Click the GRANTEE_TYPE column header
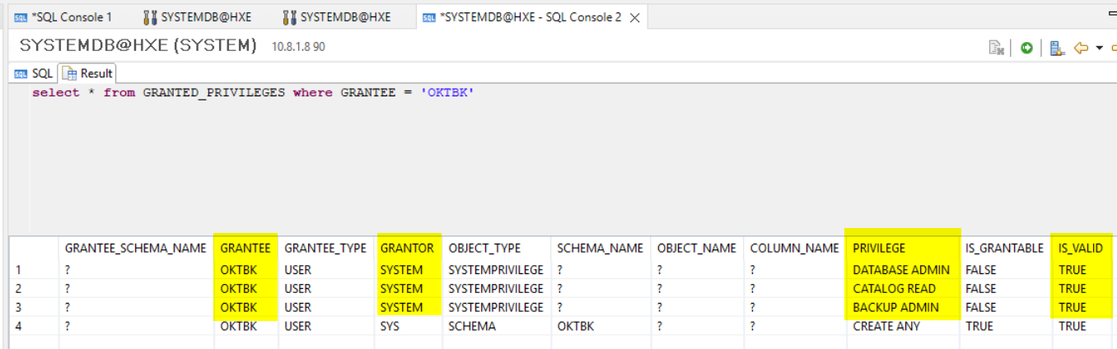Viewport: 1117px width, 349px height. 325,248
